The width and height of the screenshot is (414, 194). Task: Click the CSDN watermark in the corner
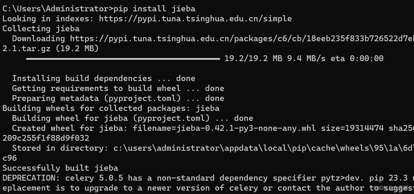click(392, 188)
